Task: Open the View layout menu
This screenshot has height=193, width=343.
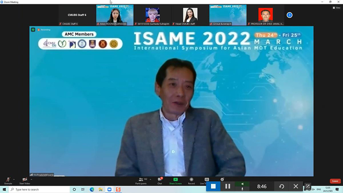Action: pos(337,8)
